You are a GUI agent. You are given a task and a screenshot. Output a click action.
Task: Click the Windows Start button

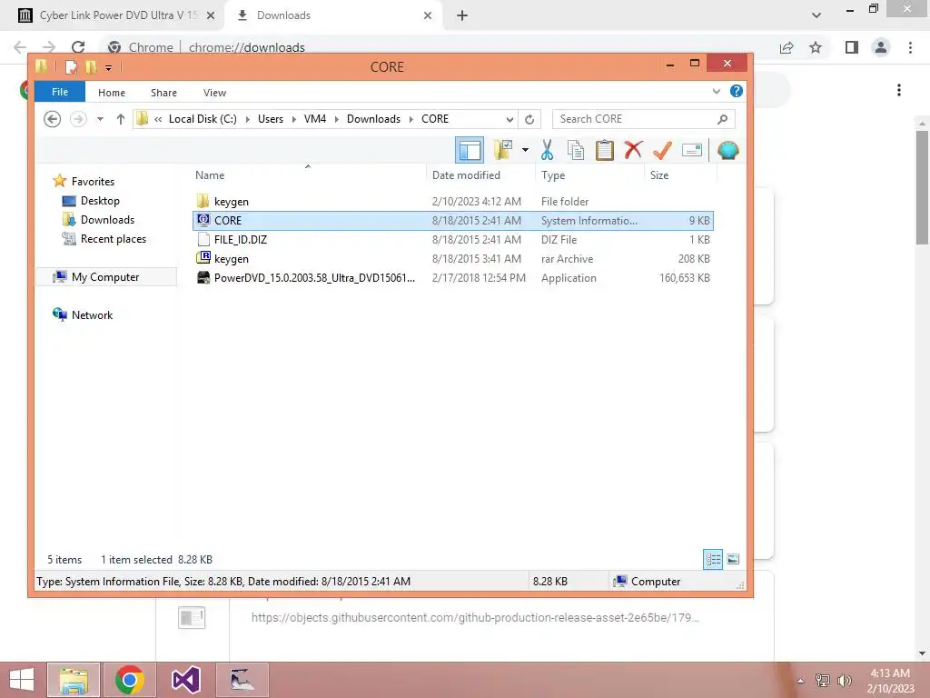pos(22,680)
